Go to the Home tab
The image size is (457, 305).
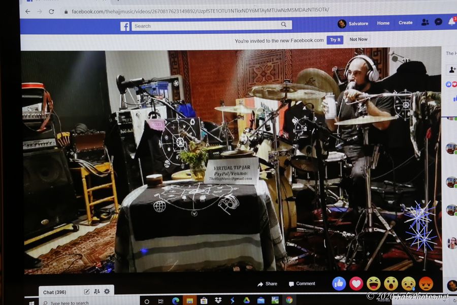coord(383,23)
